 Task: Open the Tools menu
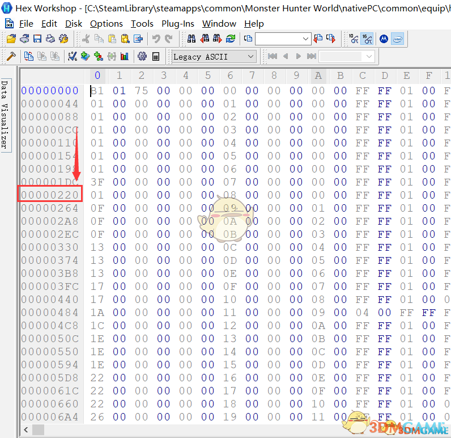click(x=142, y=24)
